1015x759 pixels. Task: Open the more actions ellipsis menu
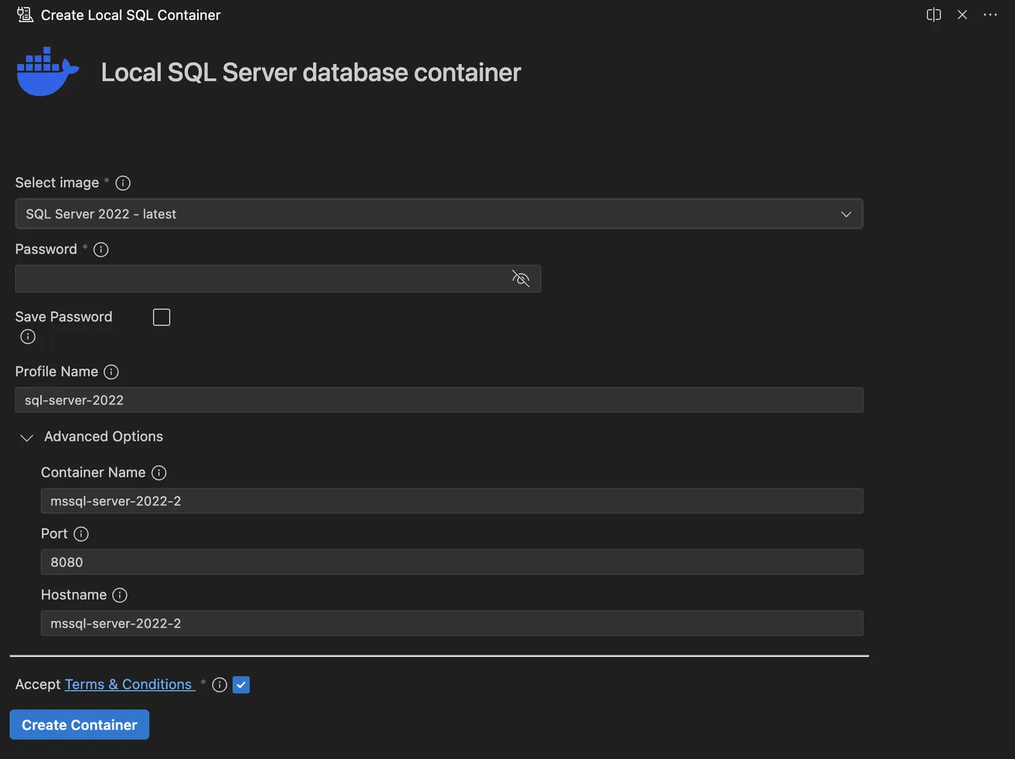[990, 15]
